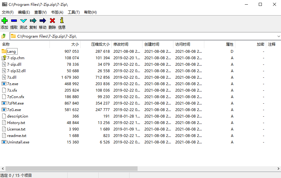Click the Move (移动) blue arrow icon
The width and height of the screenshot is (281, 178).
tap(43, 21)
